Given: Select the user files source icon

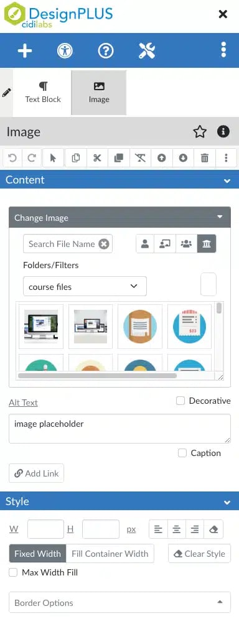Looking at the screenshot, I should [x=145, y=244].
